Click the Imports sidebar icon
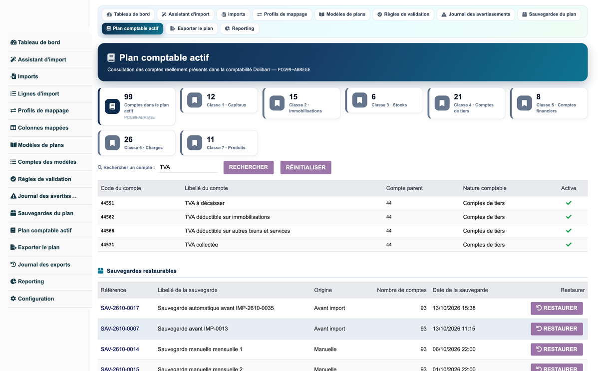599x371 pixels. (13, 76)
